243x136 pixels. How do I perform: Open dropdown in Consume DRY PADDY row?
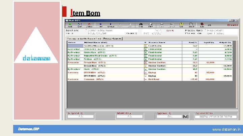(146, 73)
